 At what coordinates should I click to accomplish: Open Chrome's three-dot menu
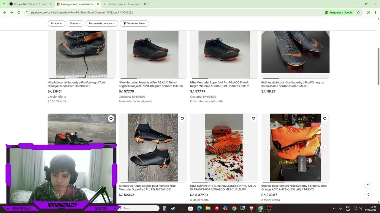pyautogui.click(x=376, y=12)
